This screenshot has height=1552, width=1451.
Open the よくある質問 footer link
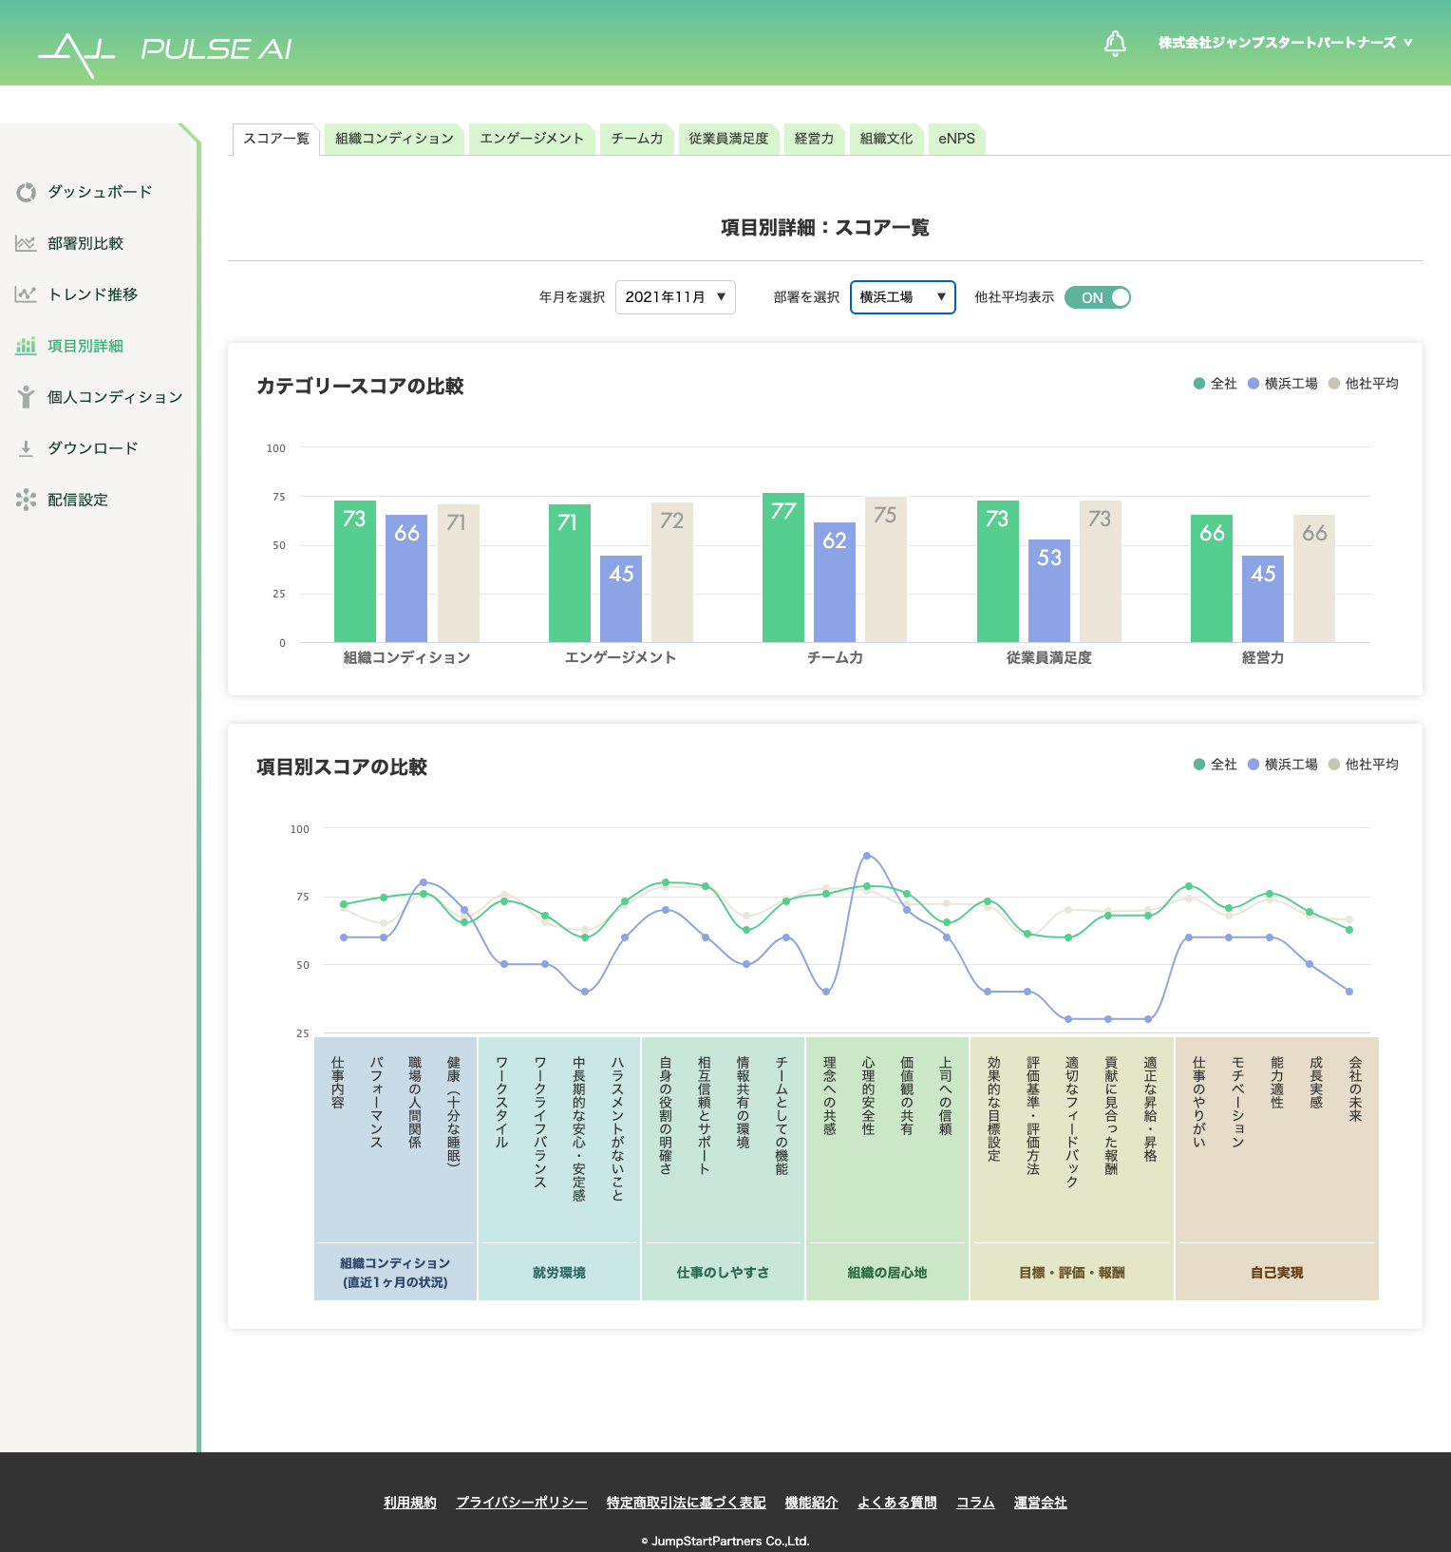click(x=896, y=1503)
